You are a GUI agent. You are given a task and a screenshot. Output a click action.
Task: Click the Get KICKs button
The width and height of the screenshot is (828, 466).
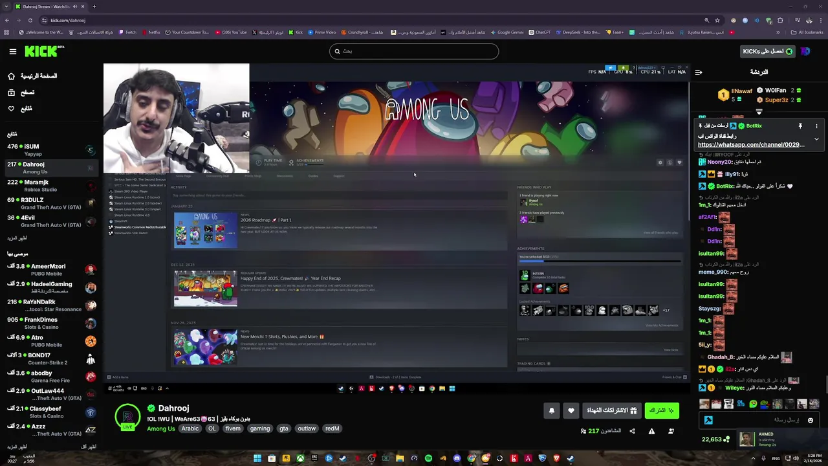[x=767, y=51]
